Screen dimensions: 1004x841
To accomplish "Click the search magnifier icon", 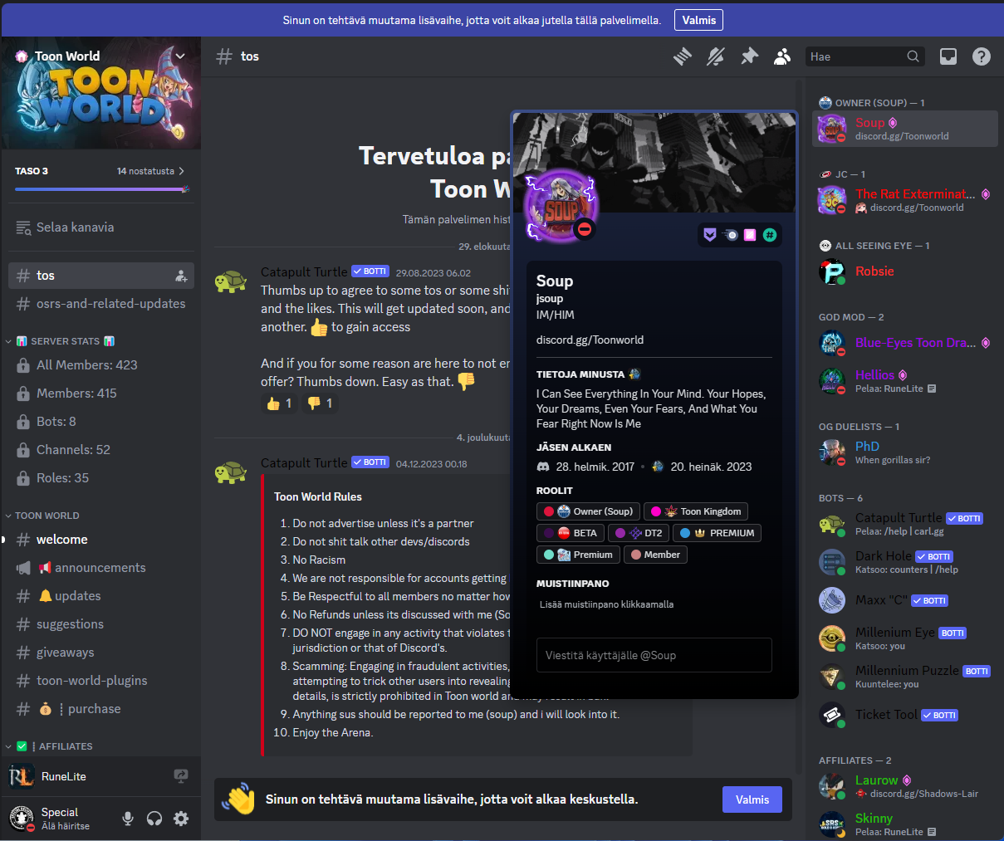I will click(x=913, y=56).
